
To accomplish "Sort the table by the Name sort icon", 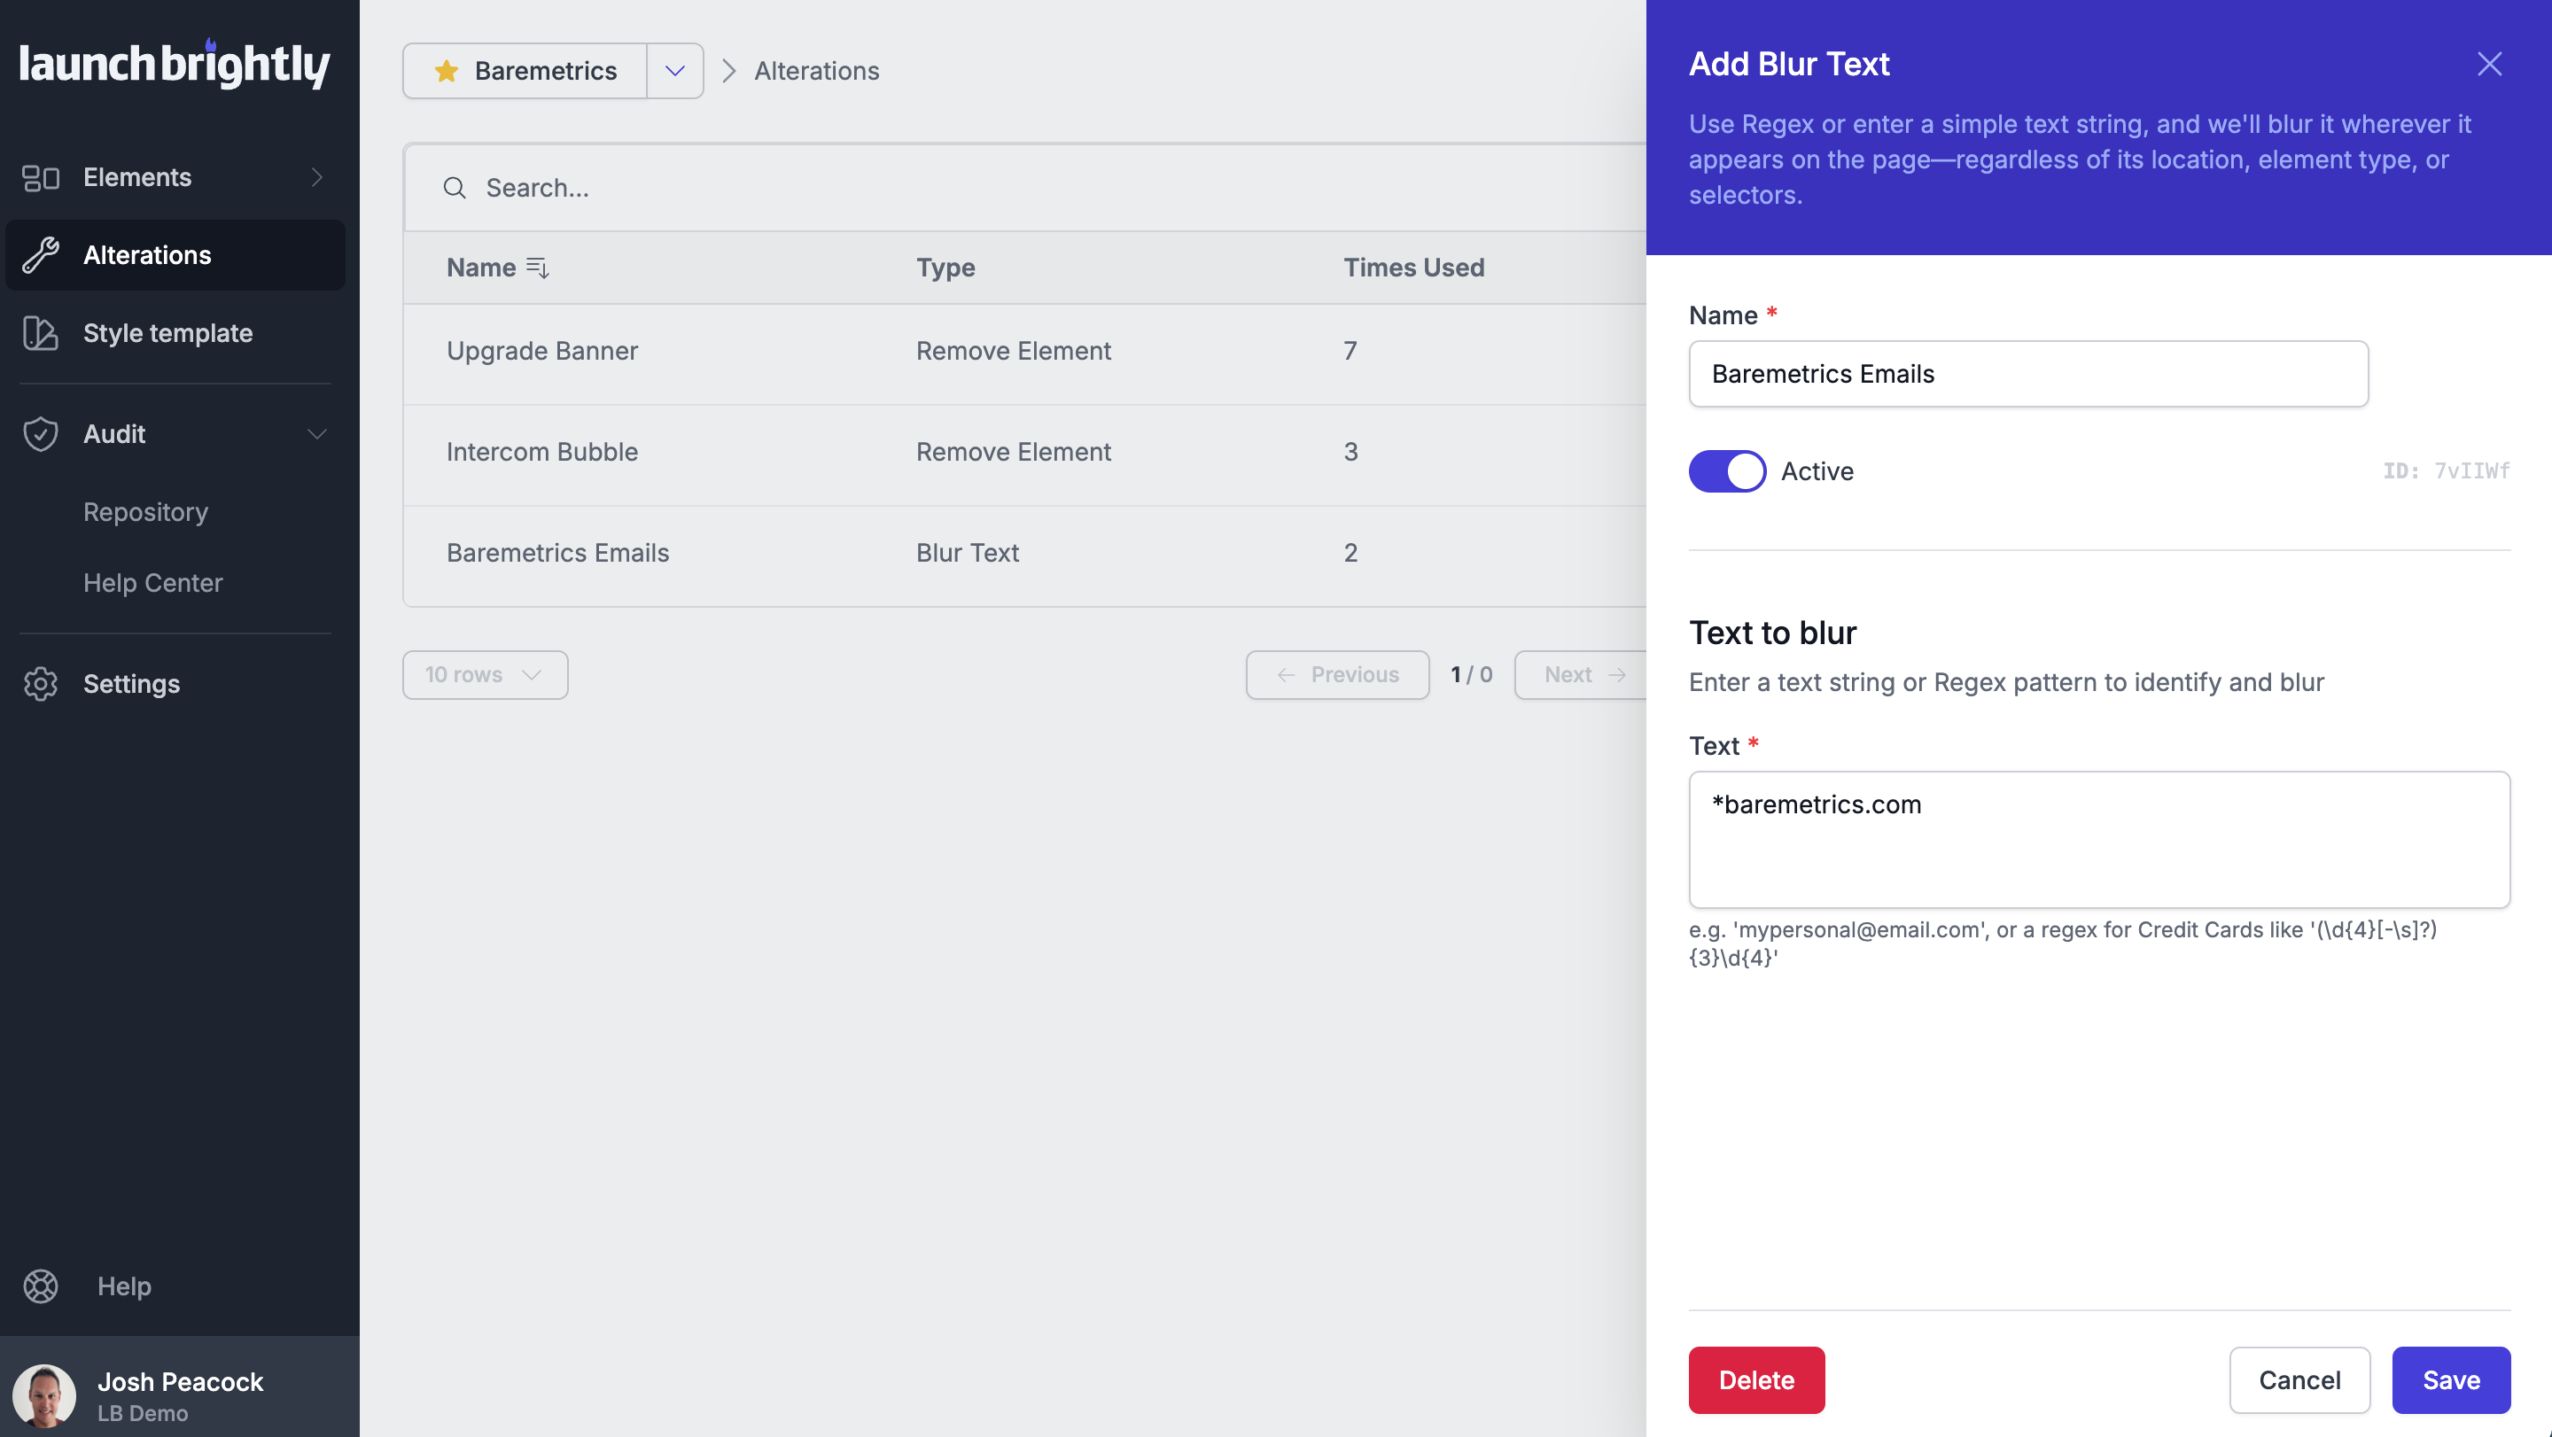I will click(538, 268).
